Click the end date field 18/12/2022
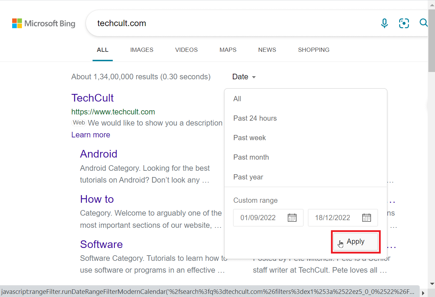This screenshot has width=435, height=297. [343, 218]
